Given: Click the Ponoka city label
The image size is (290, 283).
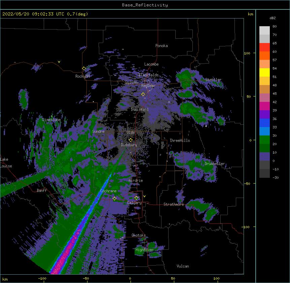Looking at the screenshot, I should point(161,46).
